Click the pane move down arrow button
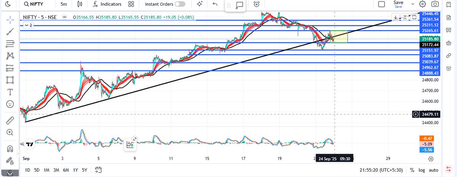 pyautogui.click(x=396, y=17)
